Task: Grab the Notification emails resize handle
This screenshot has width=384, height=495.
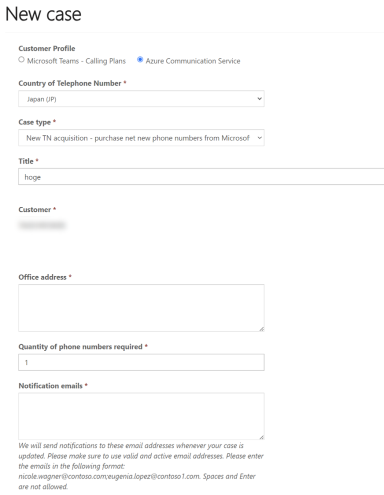Action: point(261,437)
